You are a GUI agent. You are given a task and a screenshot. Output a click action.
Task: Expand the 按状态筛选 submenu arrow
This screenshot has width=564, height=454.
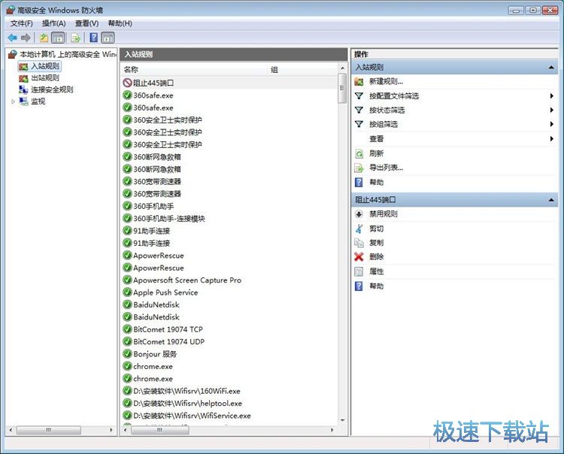point(551,110)
